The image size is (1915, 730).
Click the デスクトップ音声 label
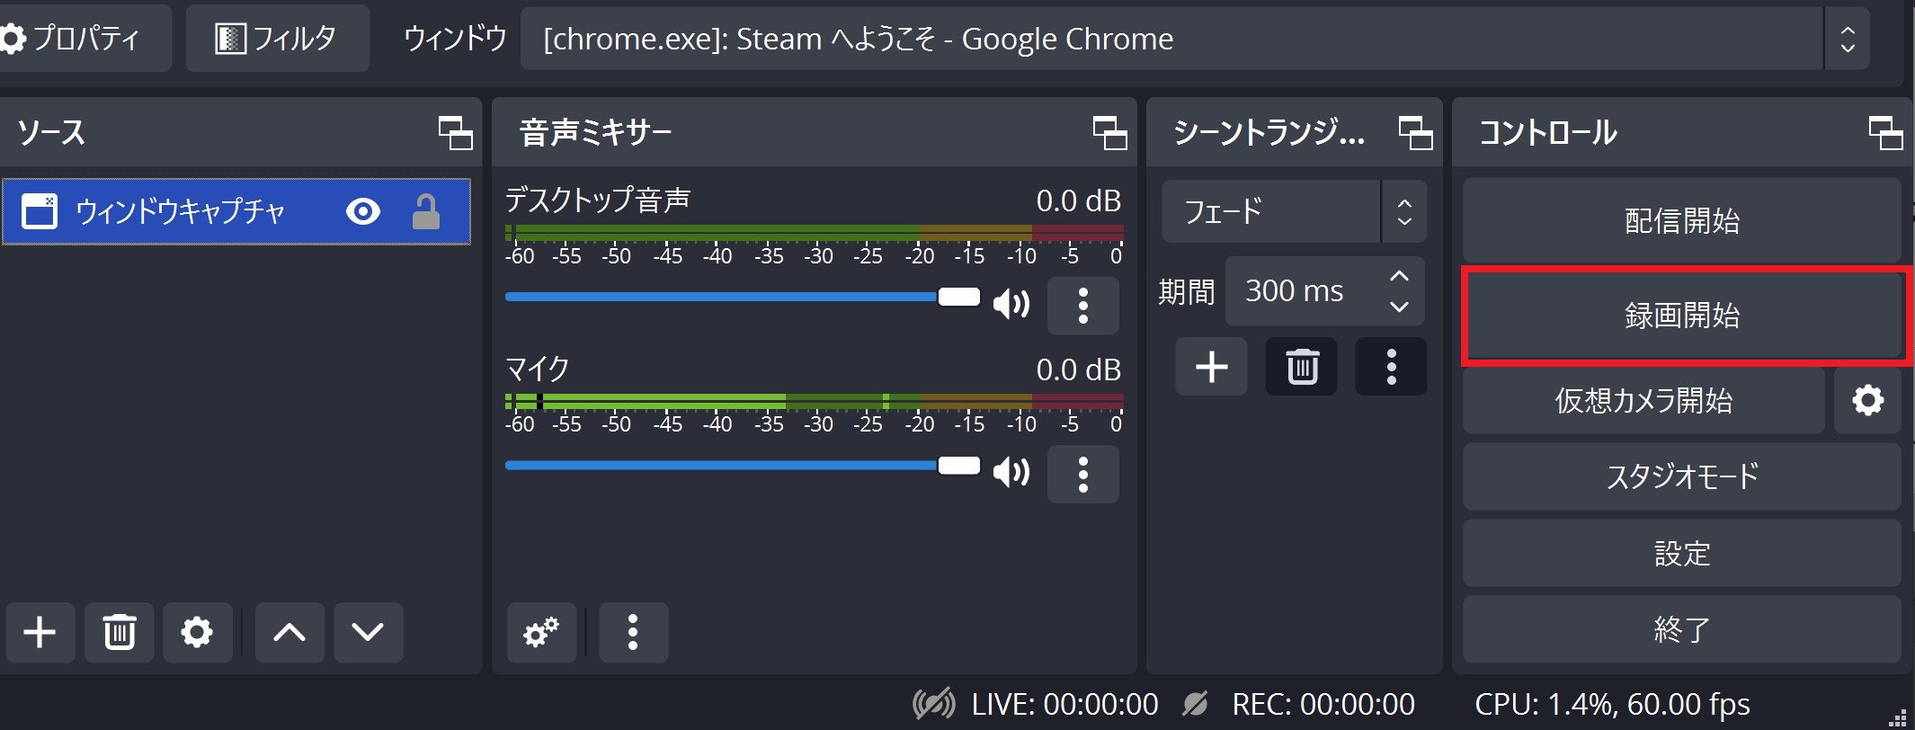[x=598, y=200]
